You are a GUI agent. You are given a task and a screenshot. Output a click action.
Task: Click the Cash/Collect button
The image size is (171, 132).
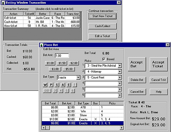click(x=103, y=26)
